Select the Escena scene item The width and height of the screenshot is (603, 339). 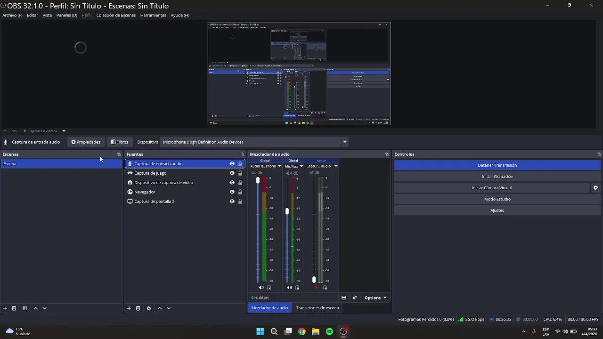tap(61, 164)
